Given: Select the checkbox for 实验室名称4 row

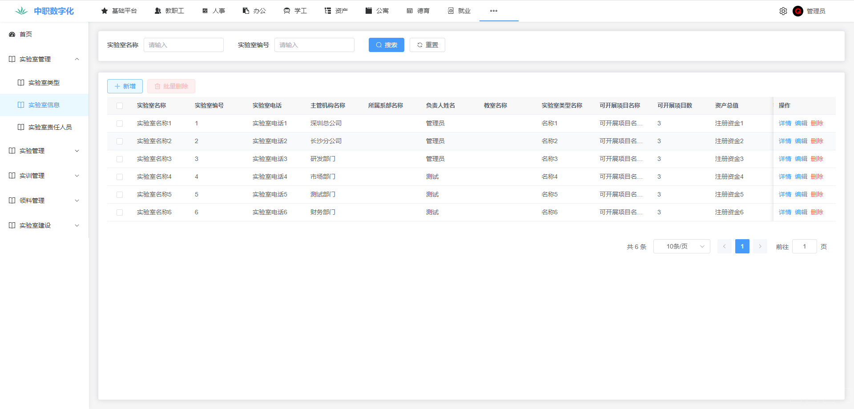Looking at the screenshot, I should pos(120,177).
